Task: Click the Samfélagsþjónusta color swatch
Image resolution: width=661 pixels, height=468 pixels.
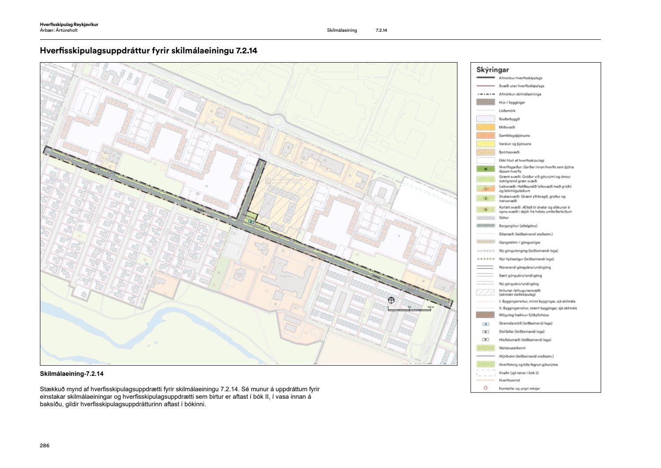Action: [485, 135]
